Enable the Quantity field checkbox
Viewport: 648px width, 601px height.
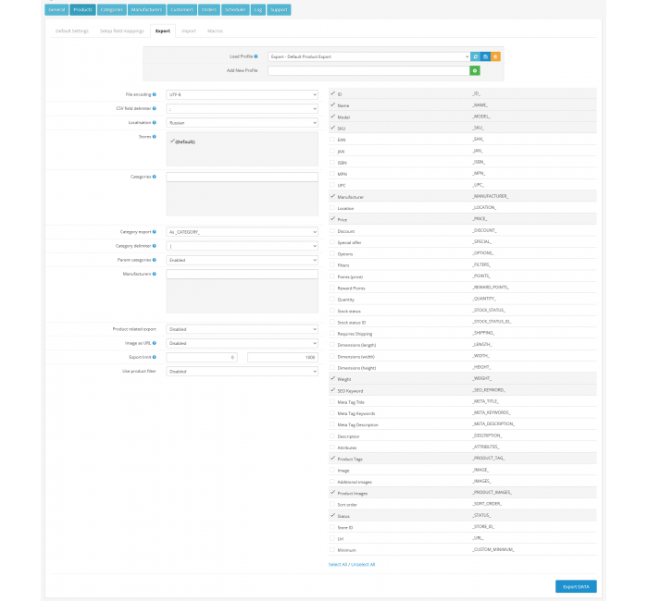(x=332, y=299)
